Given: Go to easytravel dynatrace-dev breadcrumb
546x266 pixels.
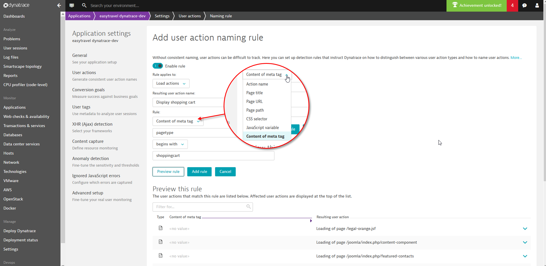Looking at the screenshot, I should pyautogui.click(x=123, y=16).
